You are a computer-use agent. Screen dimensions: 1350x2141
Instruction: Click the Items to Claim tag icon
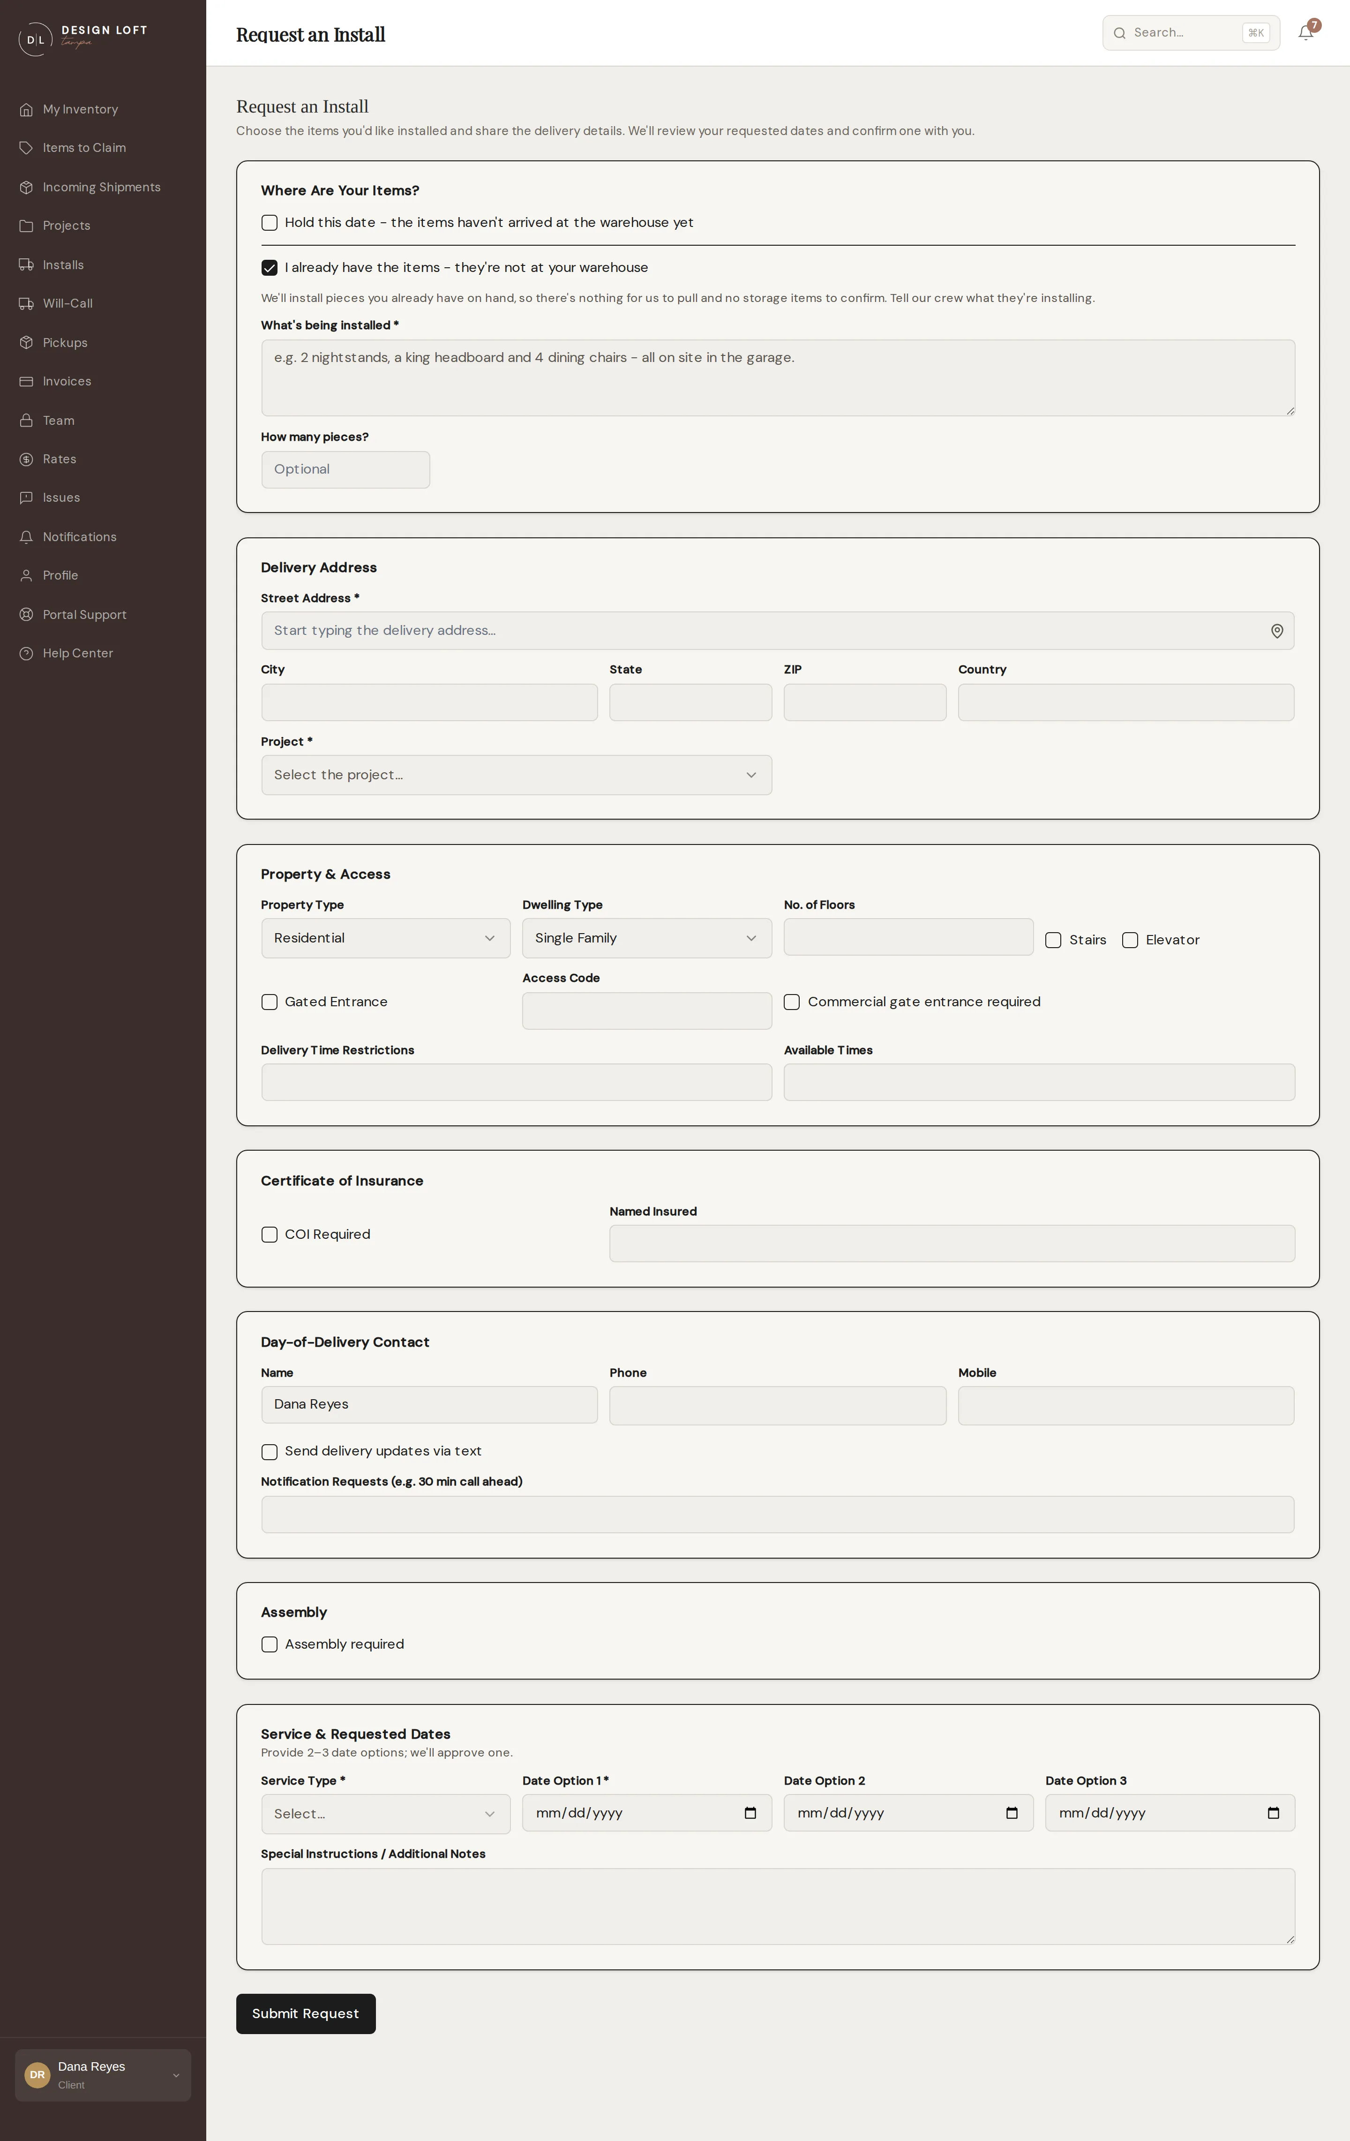click(x=27, y=148)
